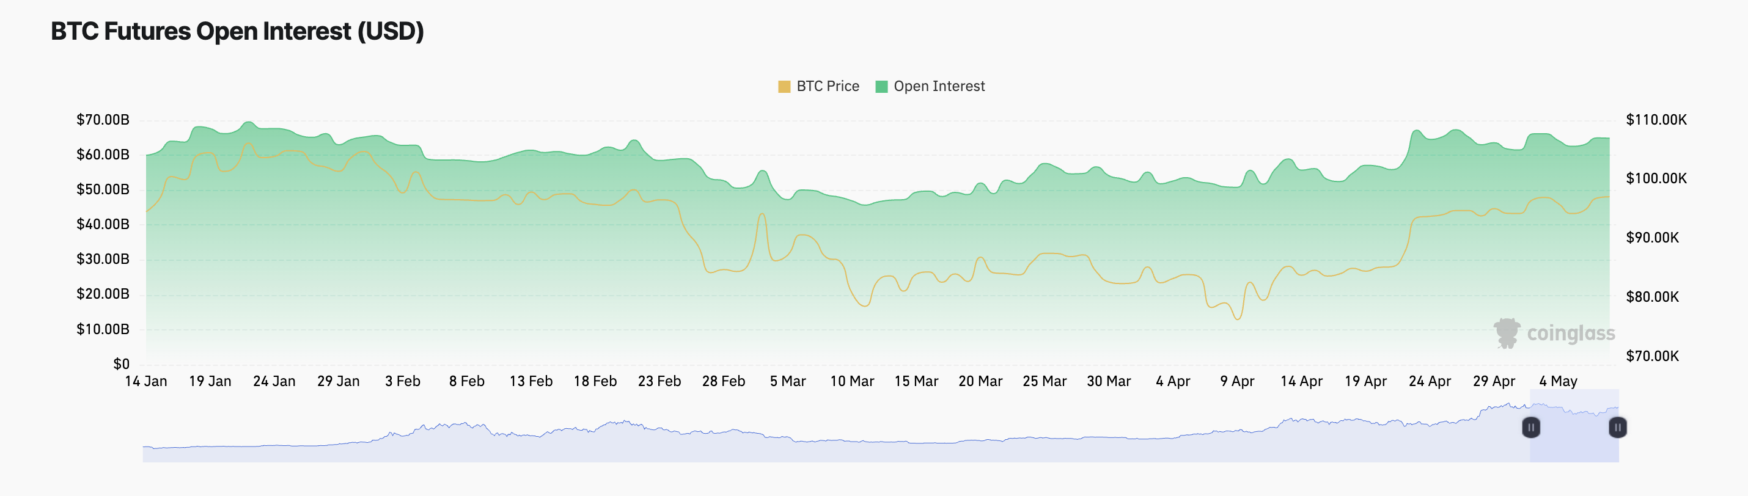
Task: Click the $110.00K price axis label
Action: point(1656,120)
